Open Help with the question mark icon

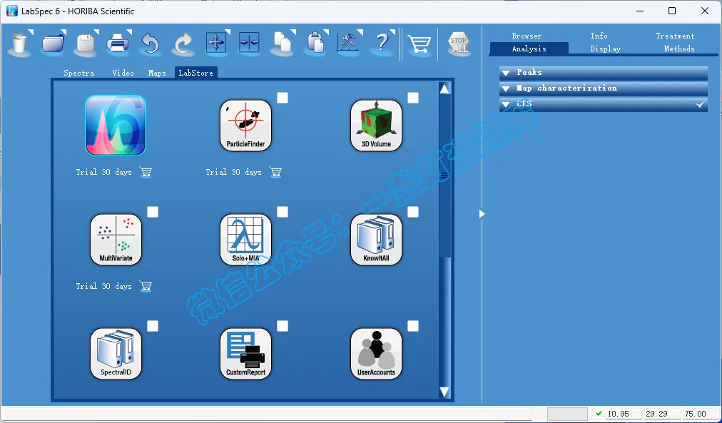point(382,44)
